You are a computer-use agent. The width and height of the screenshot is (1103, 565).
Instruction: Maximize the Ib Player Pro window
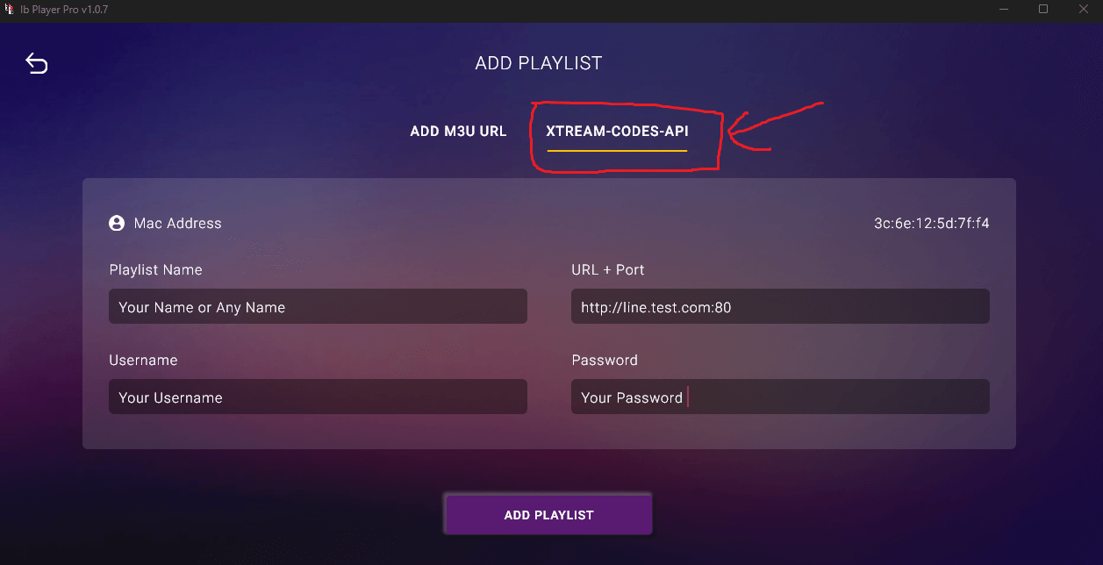[x=1043, y=9]
